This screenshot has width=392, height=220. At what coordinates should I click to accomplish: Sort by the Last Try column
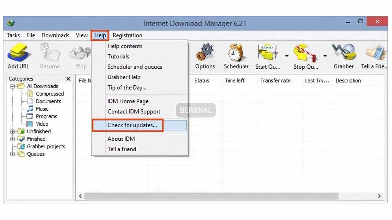point(318,80)
